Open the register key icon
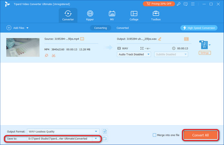The width and height of the screenshot is (224, 145). click(x=178, y=4)
